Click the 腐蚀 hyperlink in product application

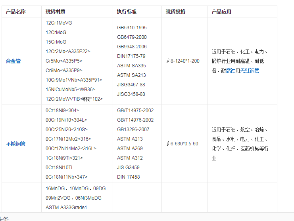(x=231, y=70)
